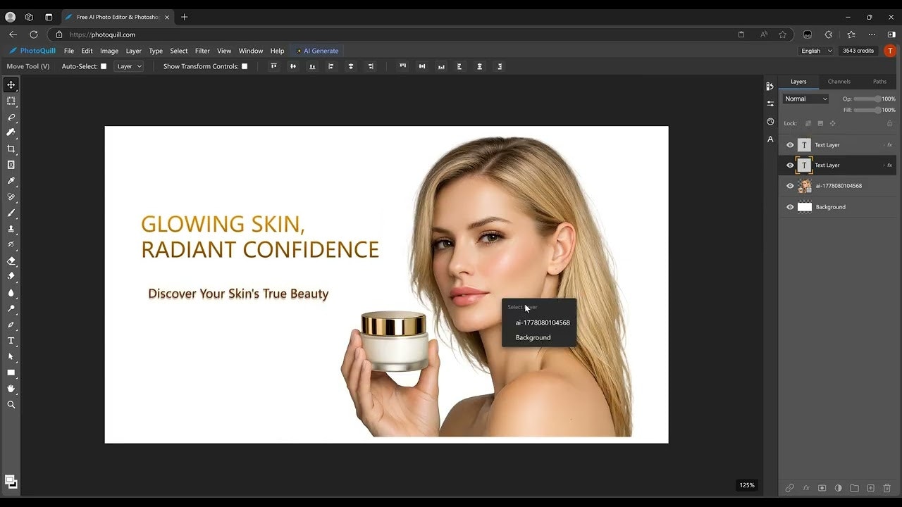Select the Hand tool

point(11,389)
